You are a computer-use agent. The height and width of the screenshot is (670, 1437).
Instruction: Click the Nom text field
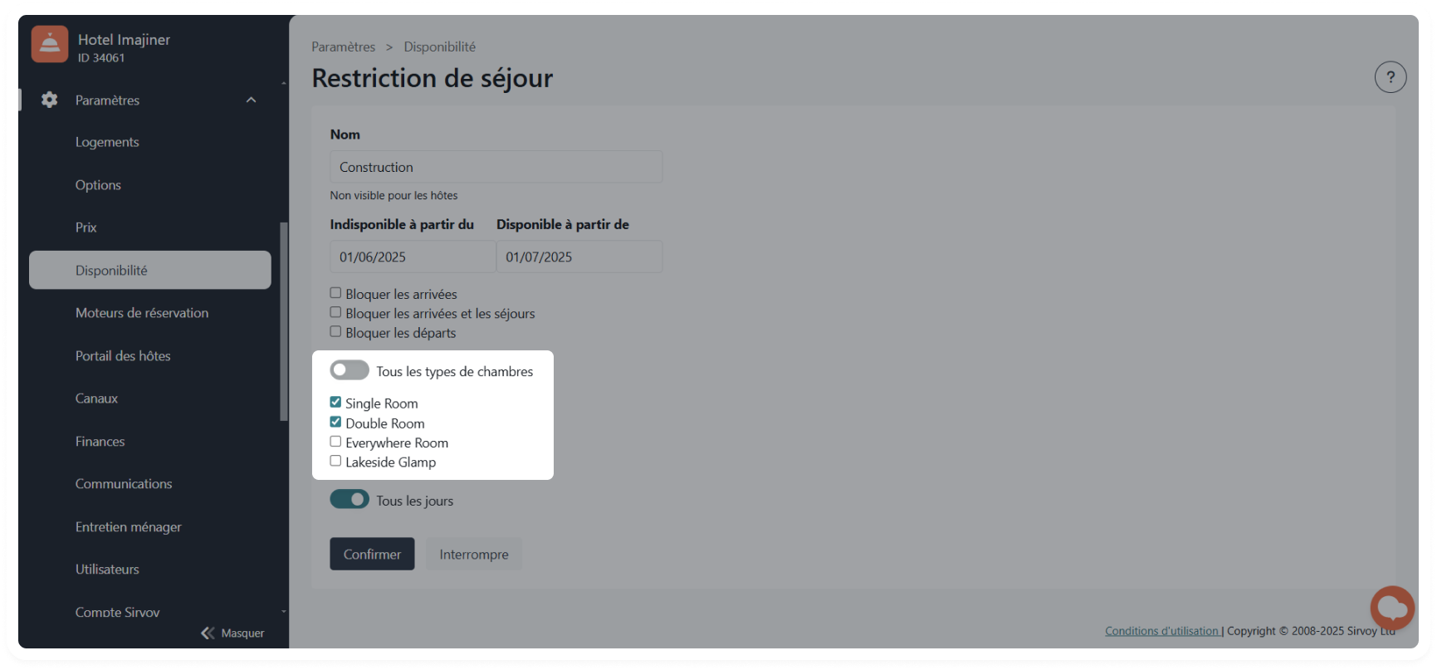[x=496, y=167]
